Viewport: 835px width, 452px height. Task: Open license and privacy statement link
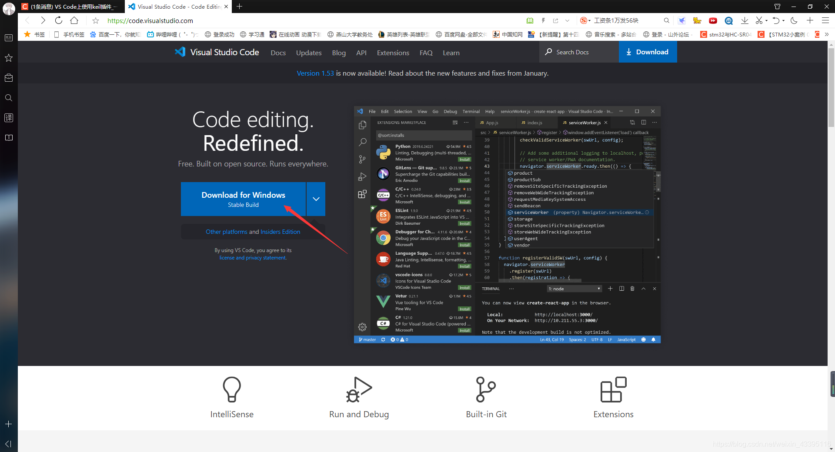pos(253,258)
